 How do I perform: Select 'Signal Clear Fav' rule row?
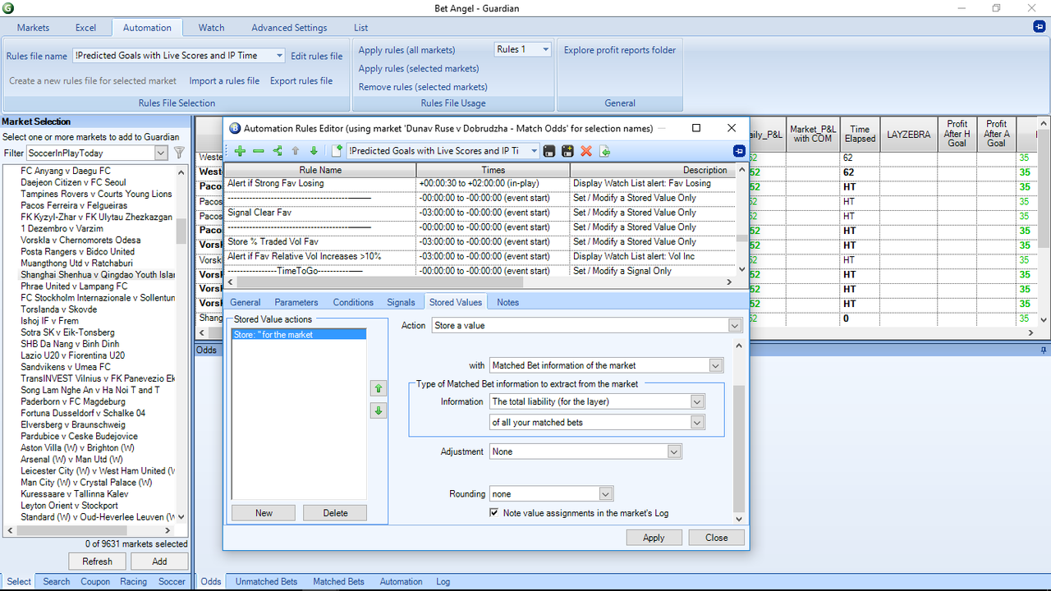click(x=480, y=213)
